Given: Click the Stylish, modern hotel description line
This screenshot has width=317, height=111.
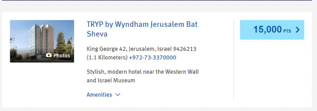Looking at the screenshot, I should point(143,72).
